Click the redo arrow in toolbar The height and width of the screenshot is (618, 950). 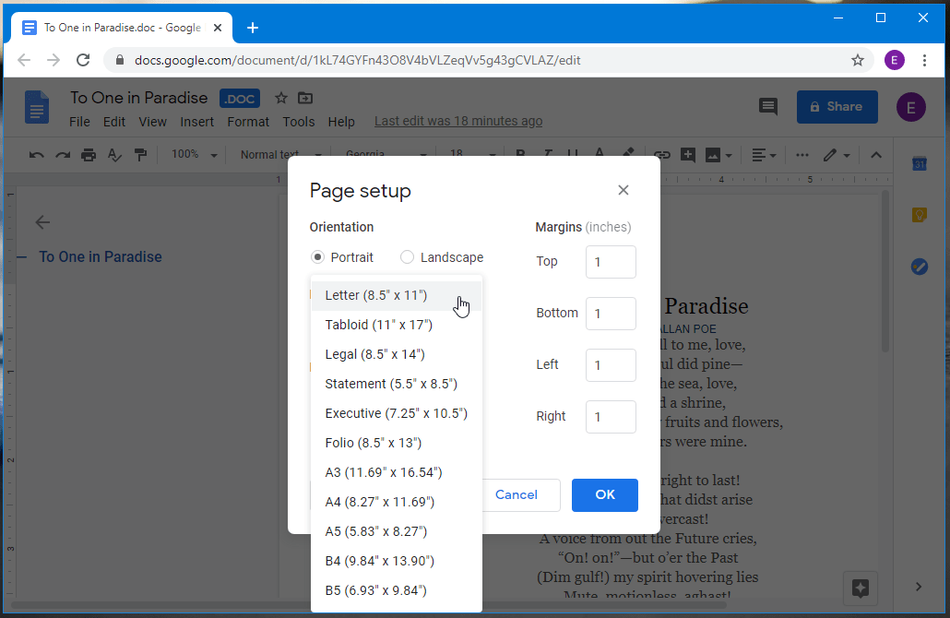[x=63, y=155]
